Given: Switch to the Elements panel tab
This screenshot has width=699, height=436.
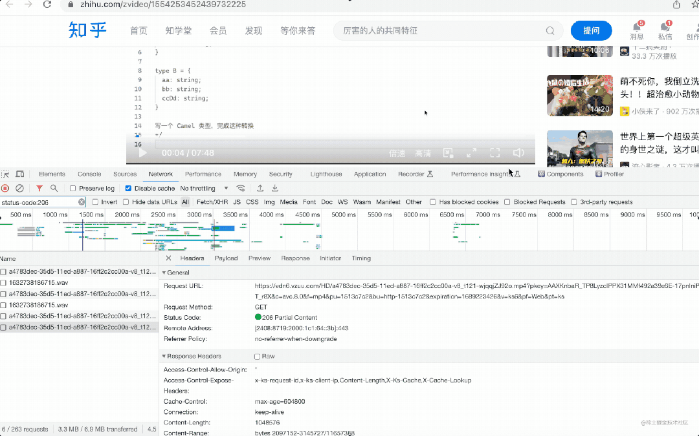Looking at the screenshot, I should (x=52, y=174).
